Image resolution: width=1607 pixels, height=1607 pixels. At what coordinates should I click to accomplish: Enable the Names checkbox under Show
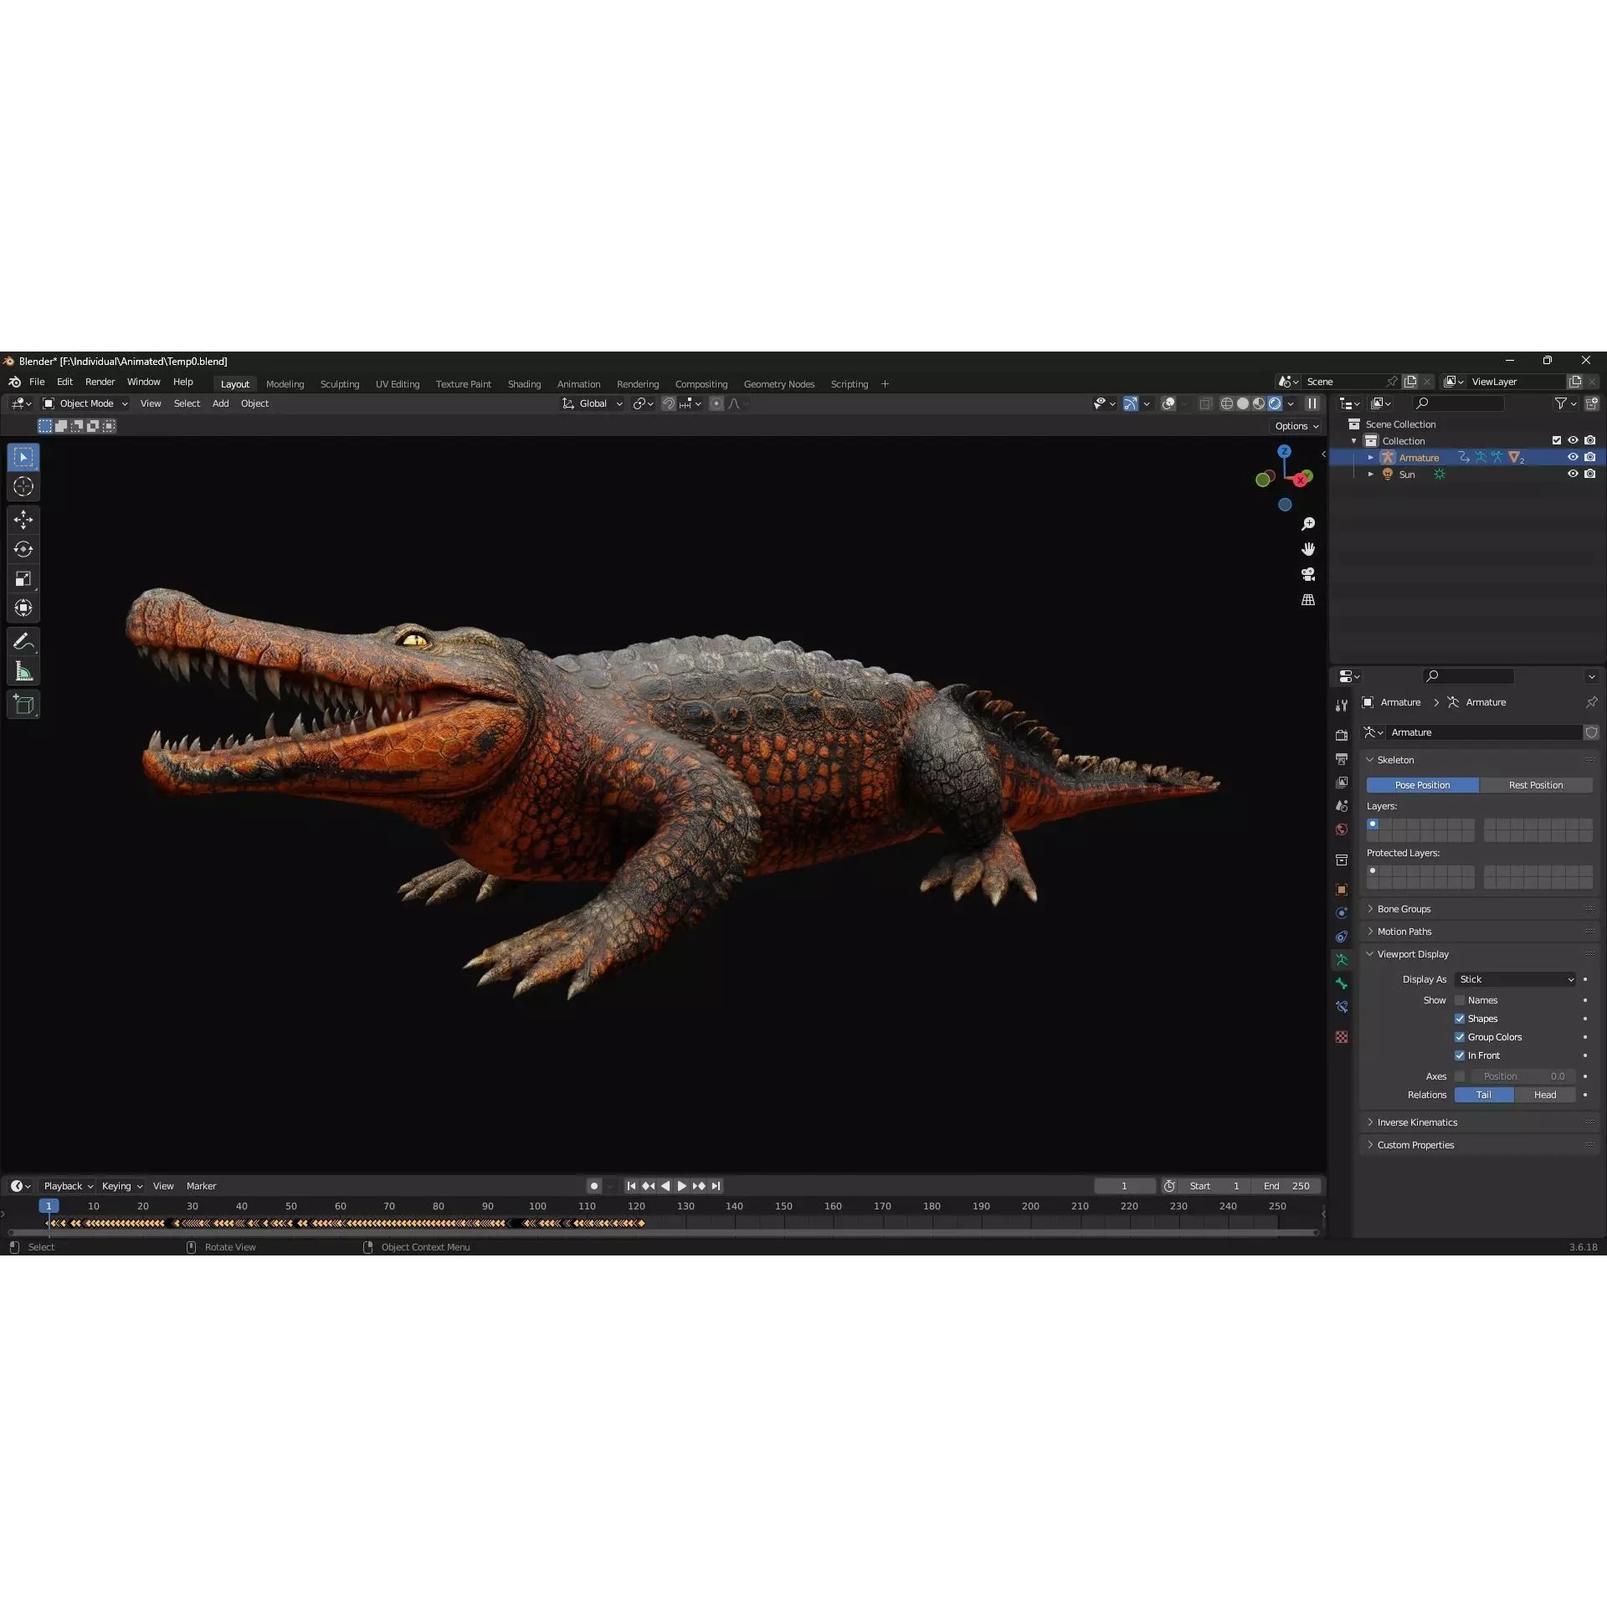point(1461,999)
